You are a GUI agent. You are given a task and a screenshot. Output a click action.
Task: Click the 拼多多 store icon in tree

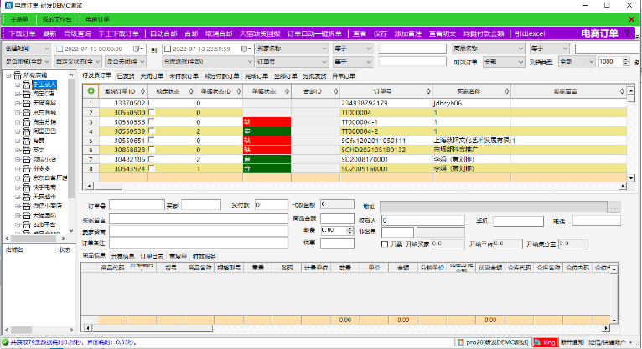(x=28, y=168)
